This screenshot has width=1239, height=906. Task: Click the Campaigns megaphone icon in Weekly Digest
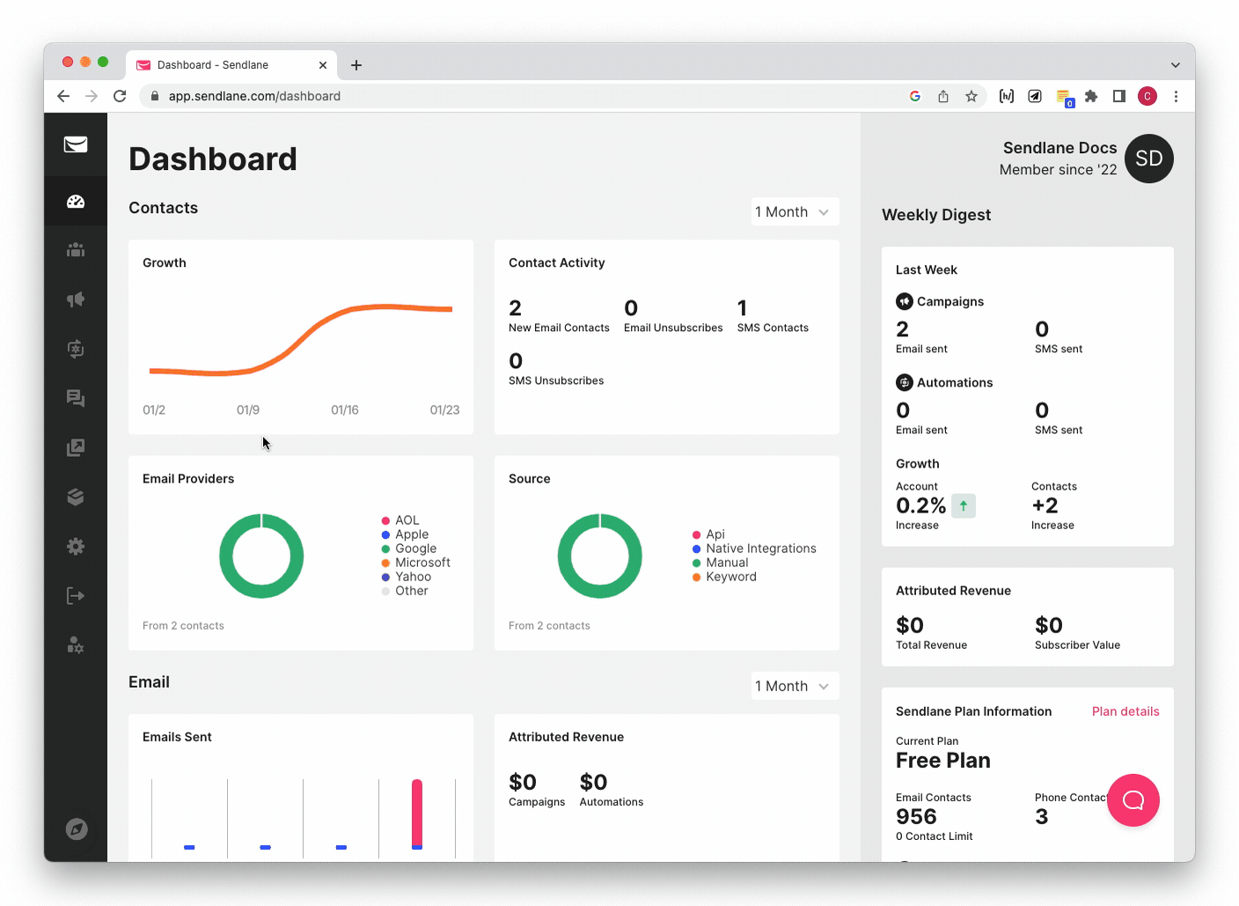pyautogui.click(x=905, y=301)
